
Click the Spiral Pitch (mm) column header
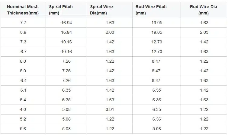[x=66, y=10]
